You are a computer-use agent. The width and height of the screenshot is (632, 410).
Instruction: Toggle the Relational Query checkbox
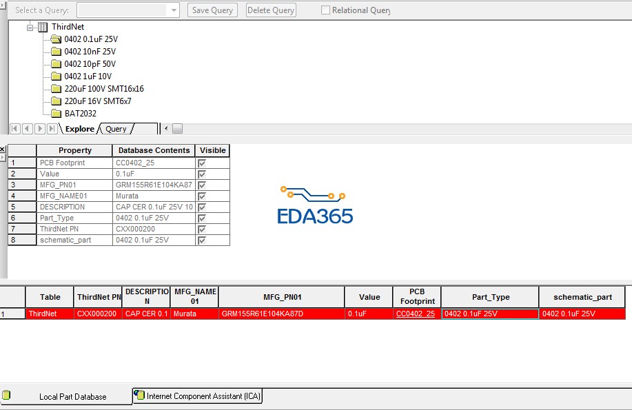[x=325, y=10]
